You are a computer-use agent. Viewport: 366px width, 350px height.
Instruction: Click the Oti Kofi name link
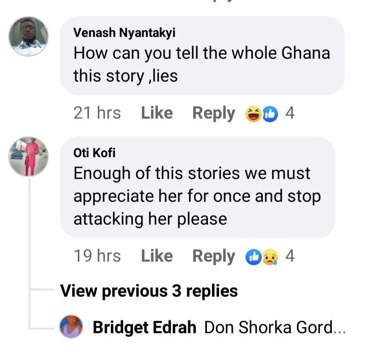coord(90,153)
